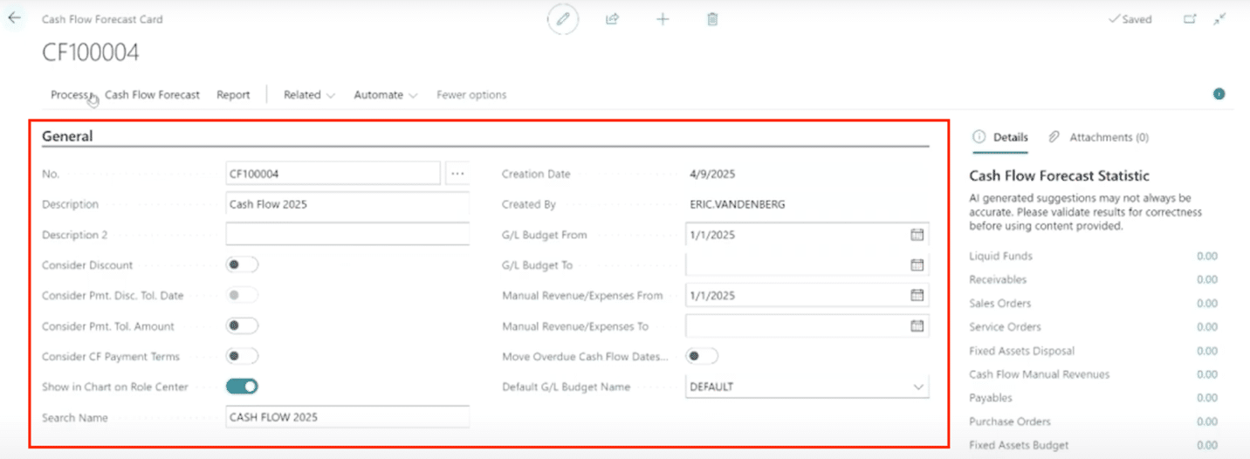Viewport: 1250px width, 459px height.
Task: Click the pencil edit icon
Action: (x=564, y=18)
